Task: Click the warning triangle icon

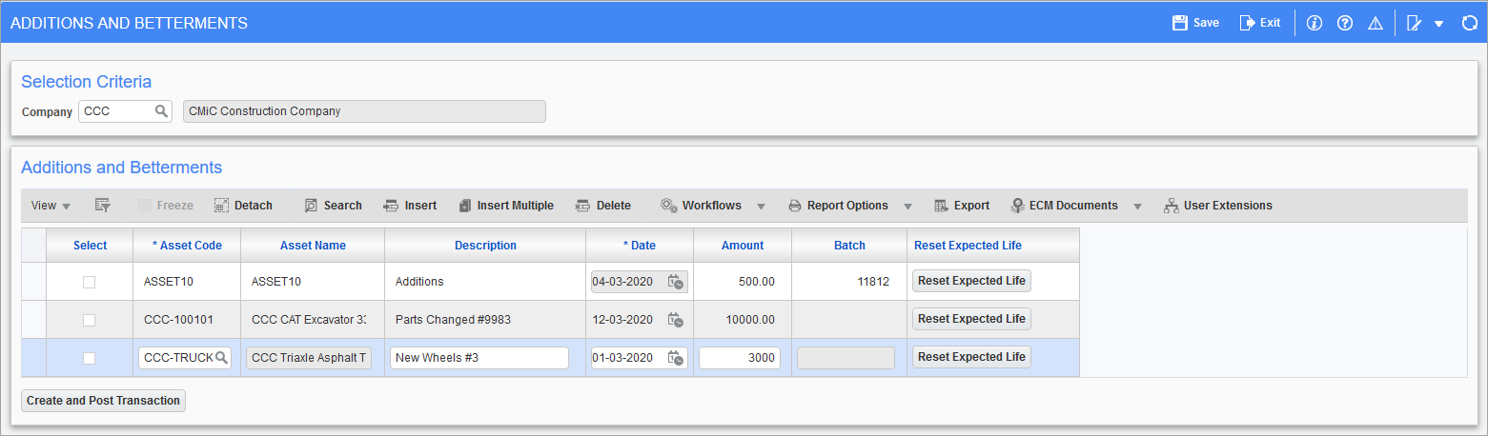Action: click(x=1376, y=23)
